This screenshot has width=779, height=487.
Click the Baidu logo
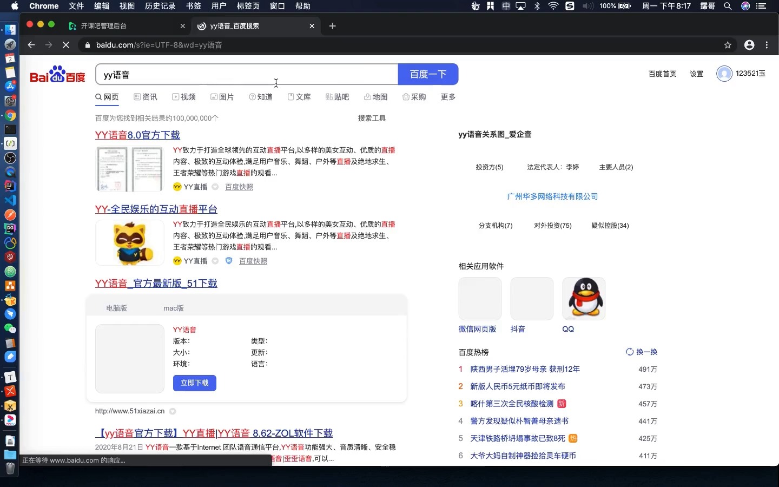[57, 75]
